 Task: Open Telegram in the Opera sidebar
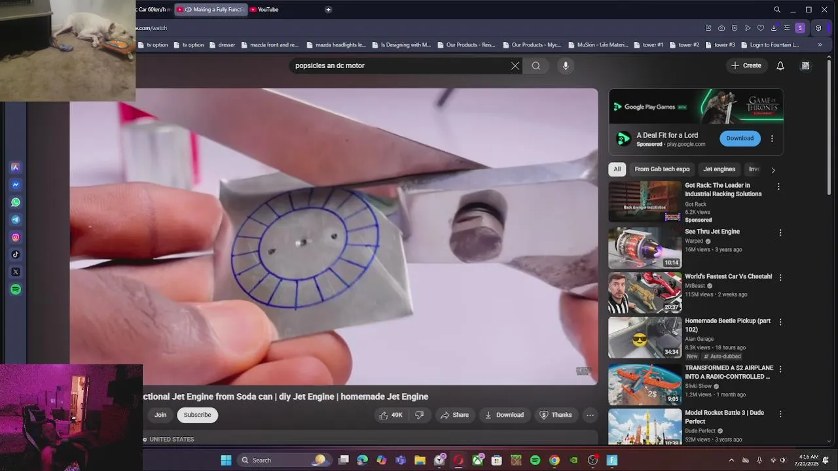(x=16, y=220)
